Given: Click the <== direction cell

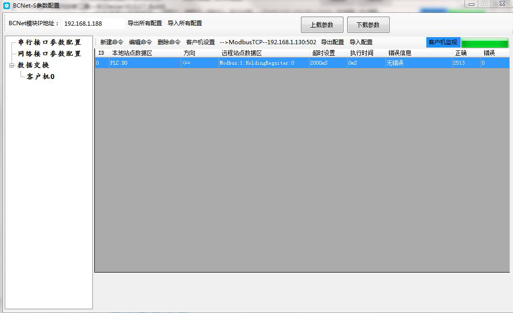Looking at the screenshot, I should coord(200,63).
